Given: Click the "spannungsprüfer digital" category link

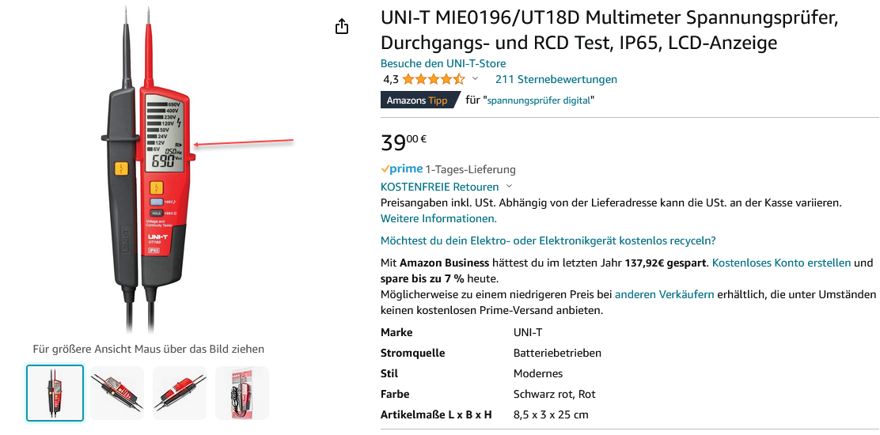Looking at the screenshot, I should [538, 100].
